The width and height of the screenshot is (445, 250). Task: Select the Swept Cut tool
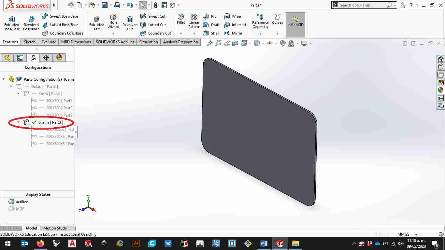(x=153, y=16)
